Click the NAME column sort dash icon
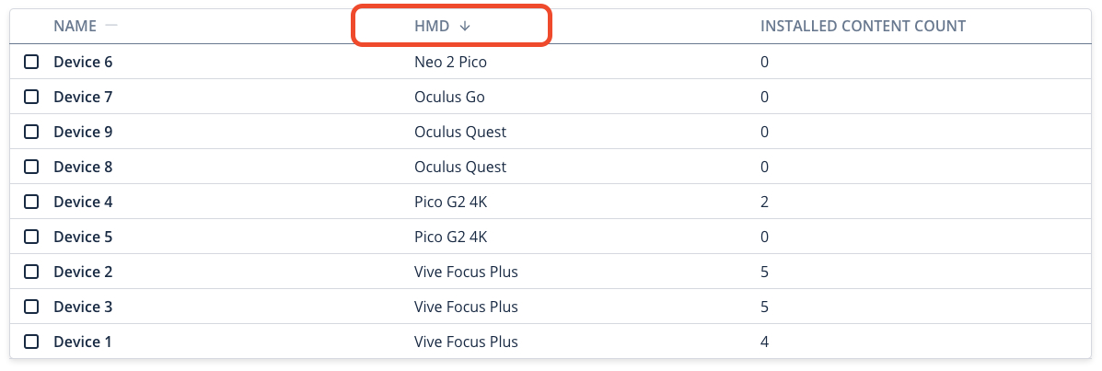Image resolution: width=1102 pixels, height=371 pixels. click(111, 25)
